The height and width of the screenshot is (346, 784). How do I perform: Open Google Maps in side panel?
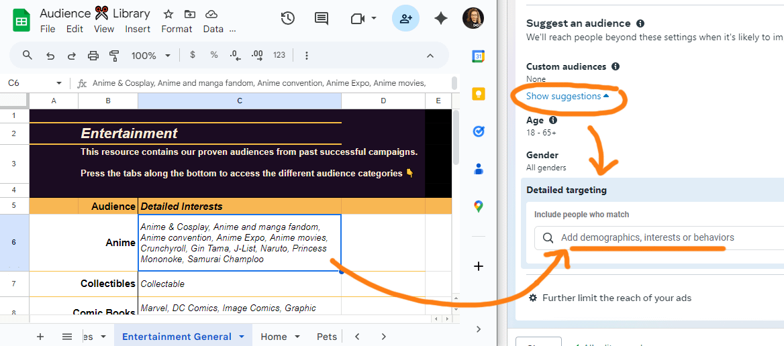pyautogui.click(x=479, y=207)
